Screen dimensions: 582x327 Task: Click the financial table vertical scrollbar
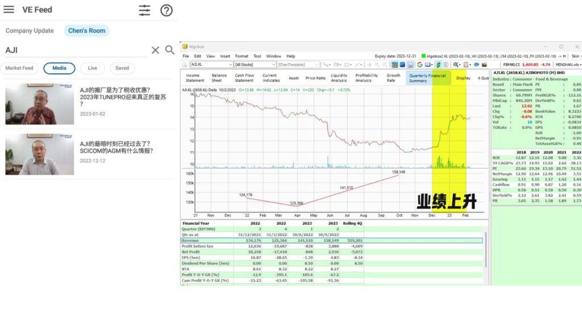coord(486,249)
